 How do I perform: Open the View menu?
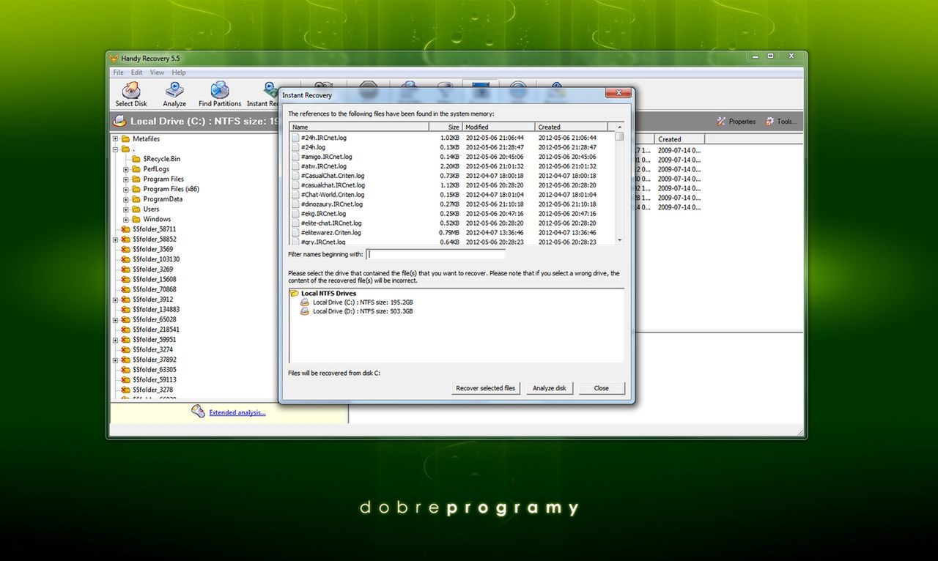[x=158, y=73]
